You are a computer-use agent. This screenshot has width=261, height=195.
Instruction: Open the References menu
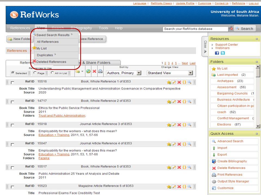20,28
